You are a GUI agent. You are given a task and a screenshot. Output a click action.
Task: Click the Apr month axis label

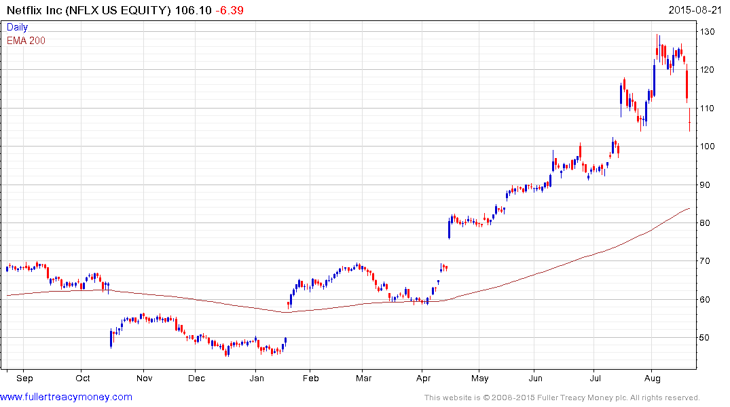point(423,378)
